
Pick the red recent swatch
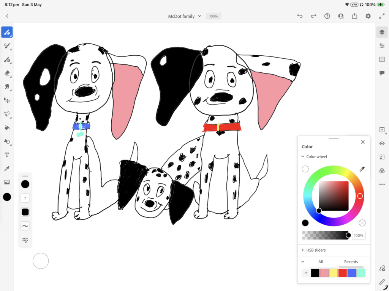tap(343, 273)
